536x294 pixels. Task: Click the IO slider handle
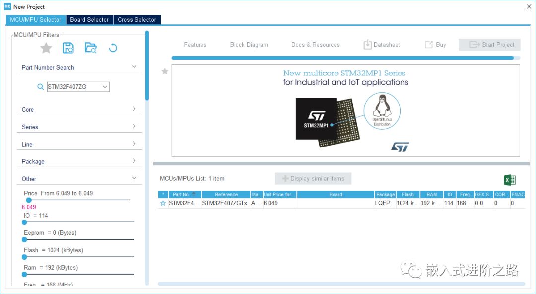25,222
